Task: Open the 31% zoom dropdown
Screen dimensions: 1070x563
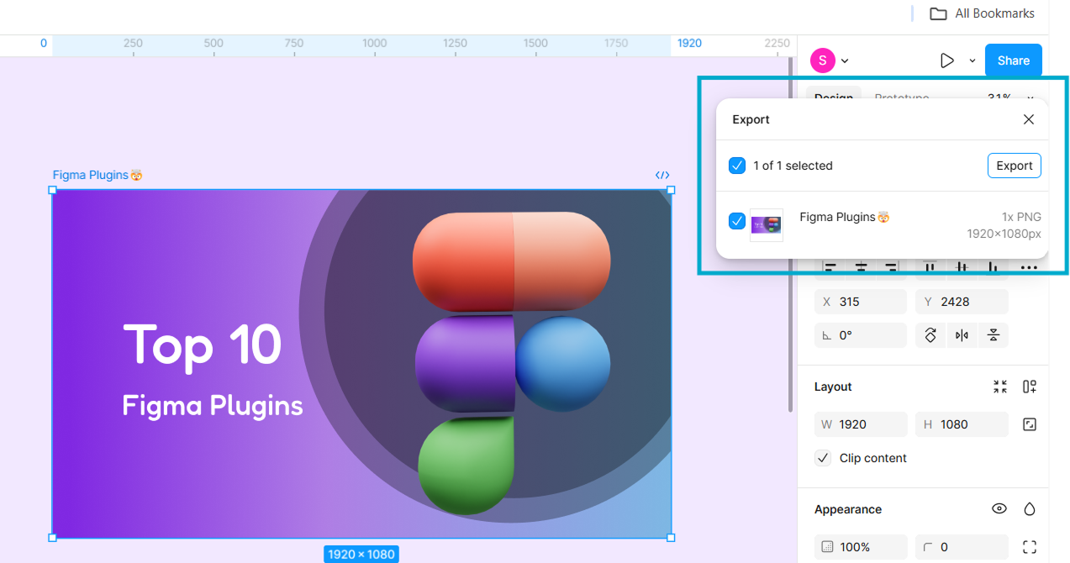Action: 1010,98
